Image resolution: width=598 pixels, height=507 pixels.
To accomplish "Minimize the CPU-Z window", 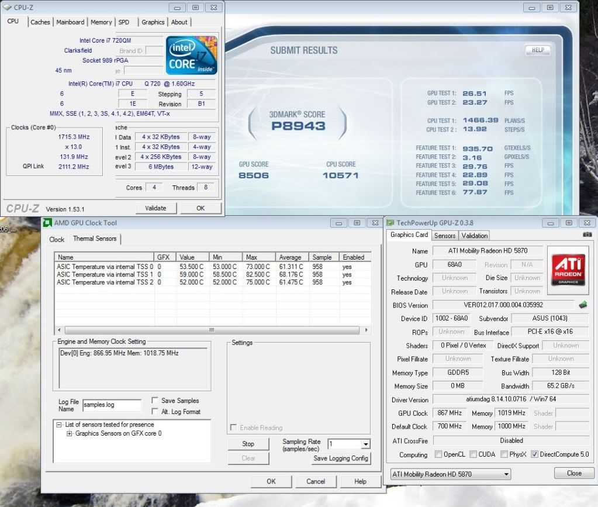I will [x=177, y=7].
